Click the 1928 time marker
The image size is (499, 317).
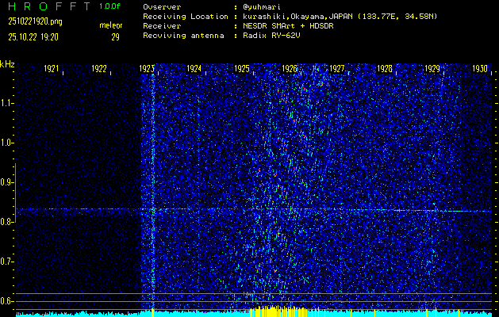click(385, 69)
